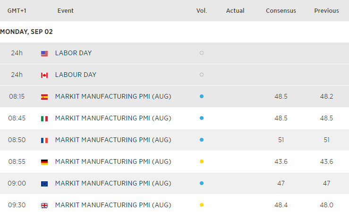Screen dimensions: 349x220
Task: Open the 08:15 Markit Manufacturing PMI event
Action: click(x=113, y=96)
